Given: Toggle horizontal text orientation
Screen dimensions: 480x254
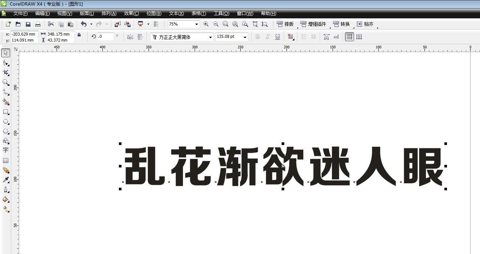Looking at the screenshot, I should tap(349, 37).
